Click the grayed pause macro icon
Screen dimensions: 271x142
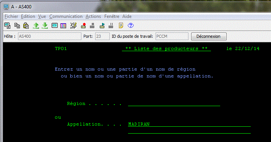[111, 26]
